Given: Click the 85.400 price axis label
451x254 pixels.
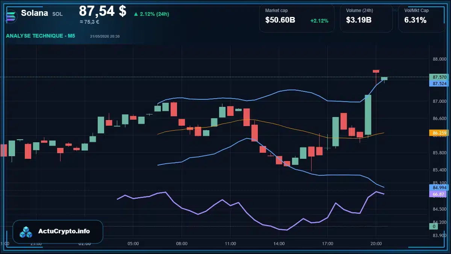Looking at the screenshot, I should tap(439, 170).
